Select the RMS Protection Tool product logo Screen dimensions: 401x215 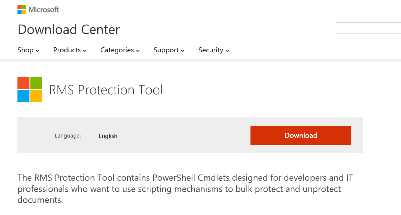click(30, 90)
